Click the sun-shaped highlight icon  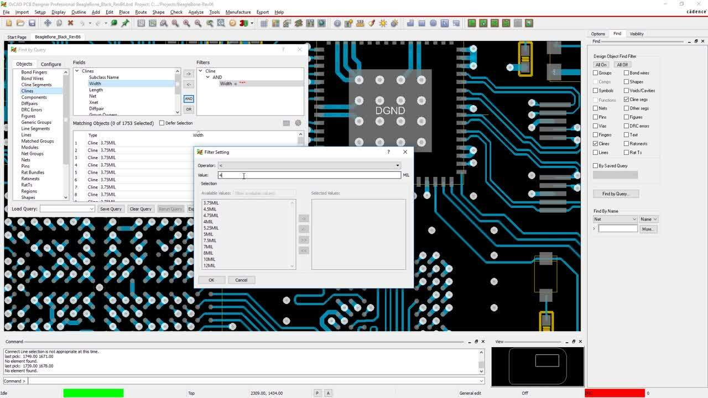tap(383, 23)
